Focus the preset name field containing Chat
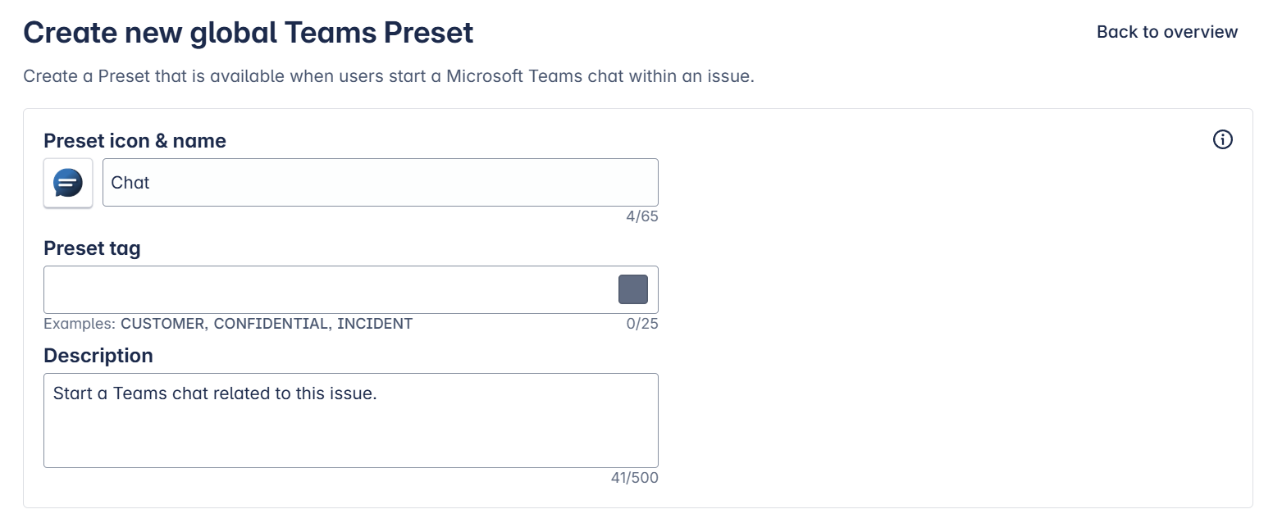This screenshot has height=532, width=1273. coord(380,183)
